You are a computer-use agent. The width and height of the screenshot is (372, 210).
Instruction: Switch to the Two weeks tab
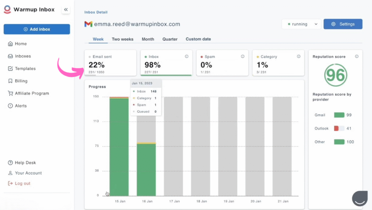pos(122,39)
